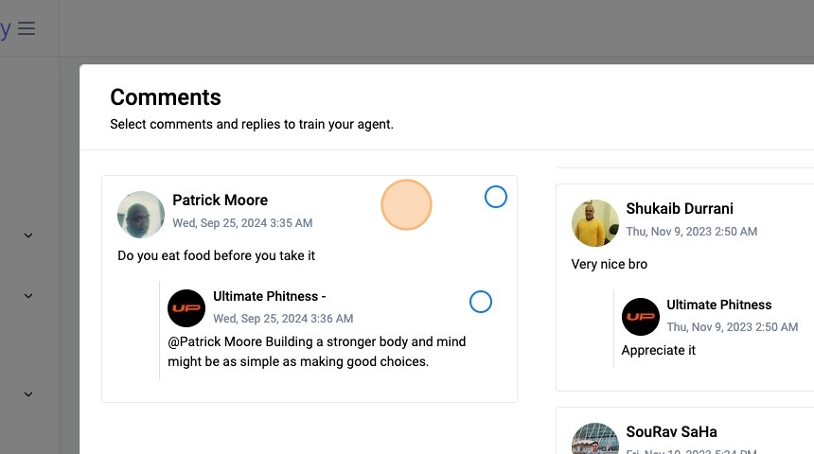Viewport: 814px width, 454px height.
Task: Click the Patrick Moore commenter name
Action: [x=220, y=200]
